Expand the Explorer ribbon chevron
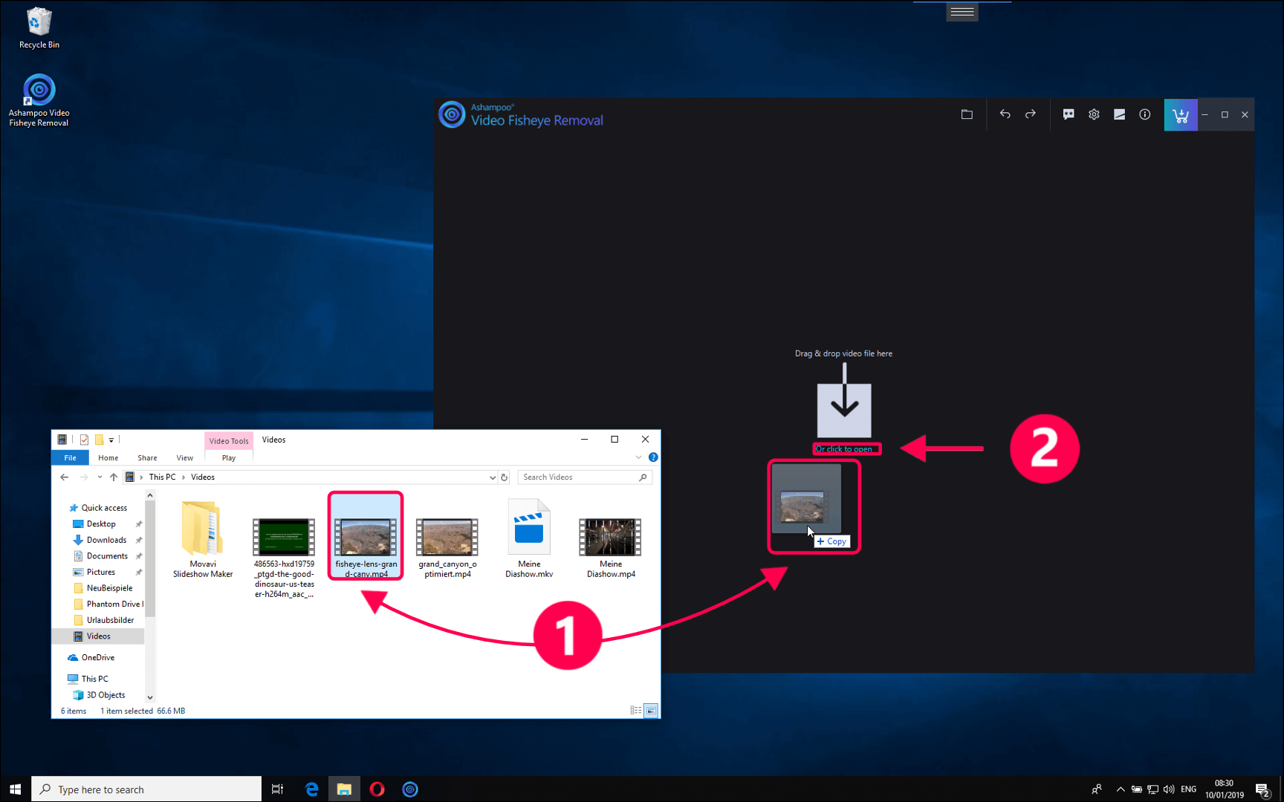 [x=638, y=457]
